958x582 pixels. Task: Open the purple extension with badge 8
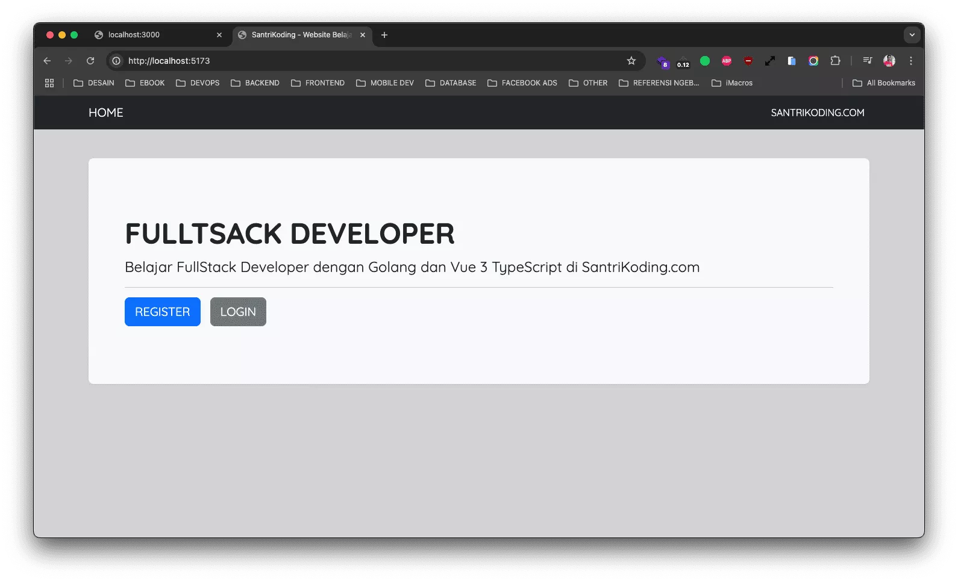(662, 61)
